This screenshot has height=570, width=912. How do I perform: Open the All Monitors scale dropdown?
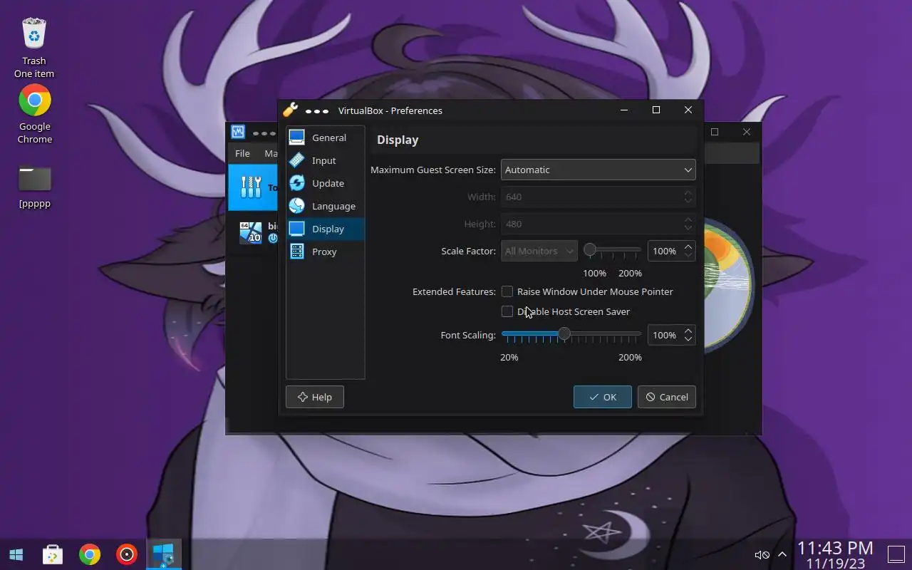tap(539, 251)
